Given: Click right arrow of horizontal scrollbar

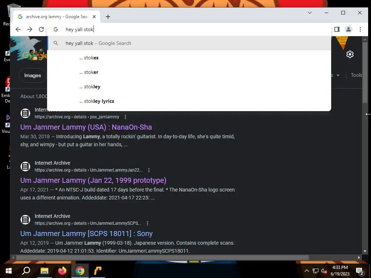Looking at the screenshot, I should pos(359,257).
